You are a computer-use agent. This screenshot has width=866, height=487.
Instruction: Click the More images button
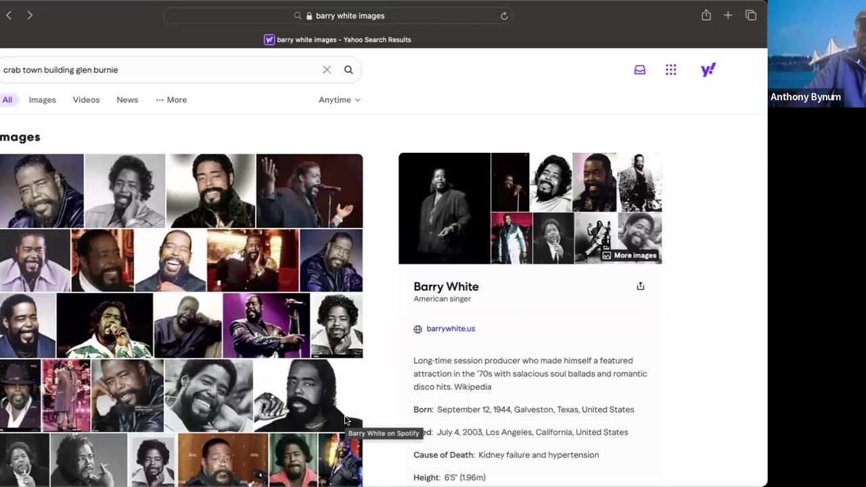pyautogui.click(x=630, y=255)
